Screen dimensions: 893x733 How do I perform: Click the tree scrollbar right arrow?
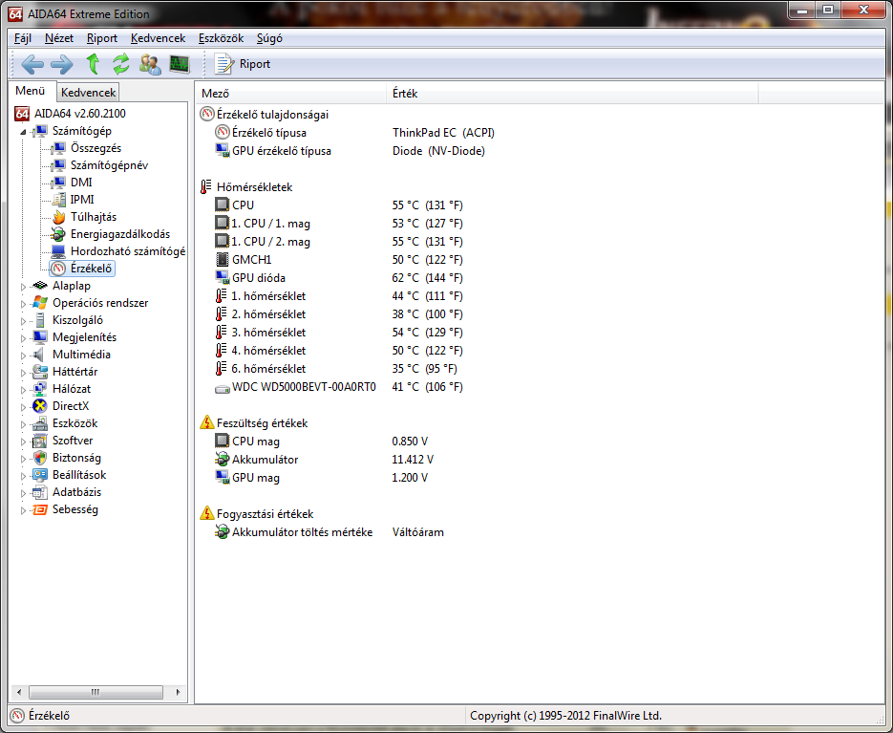click(x=179, y=692)
